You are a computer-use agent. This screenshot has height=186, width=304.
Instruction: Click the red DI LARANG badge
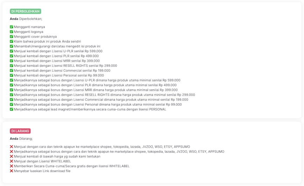click(x=20, y=131)
